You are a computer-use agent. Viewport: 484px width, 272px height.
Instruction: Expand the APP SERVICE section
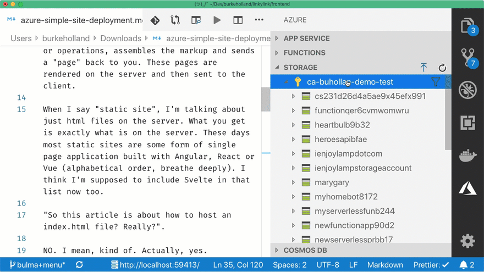[277, 38]
